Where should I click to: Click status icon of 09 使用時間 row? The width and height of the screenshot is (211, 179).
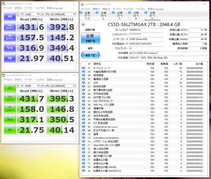click(x=84, y=75)
